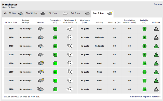This screenshot has height=101, width=163.
Task: Click the No warnings cell at 0400
Action: (x=25, y=37)
